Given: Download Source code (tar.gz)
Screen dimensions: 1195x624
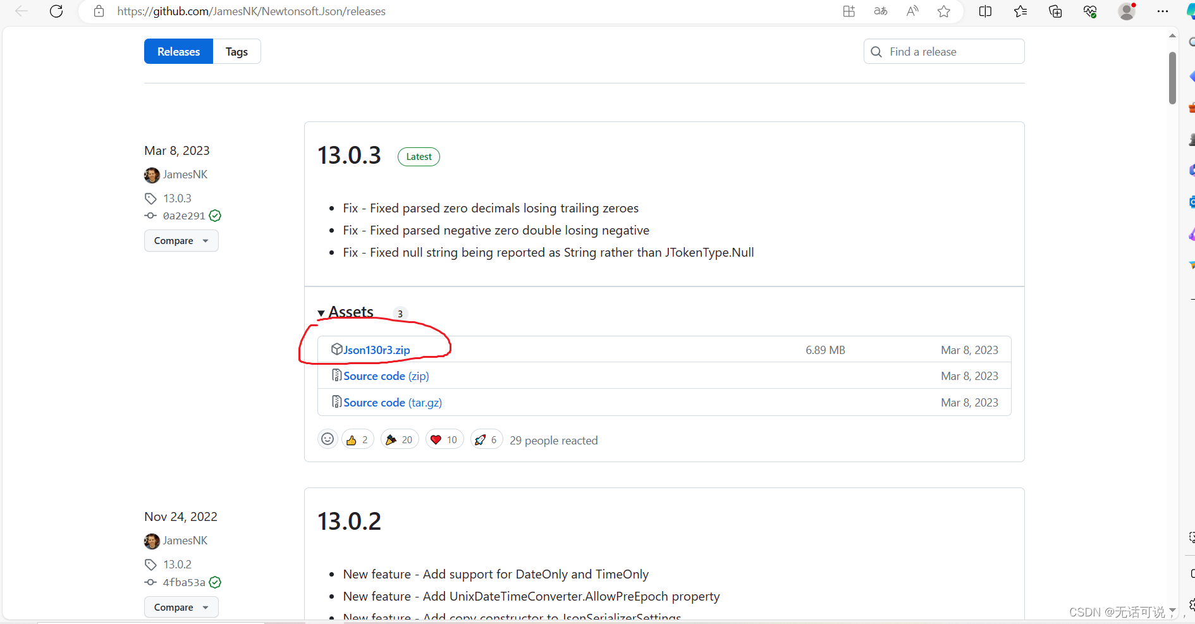Looking at the screenshot, I should pyautogui.click(x=393, y=403).
